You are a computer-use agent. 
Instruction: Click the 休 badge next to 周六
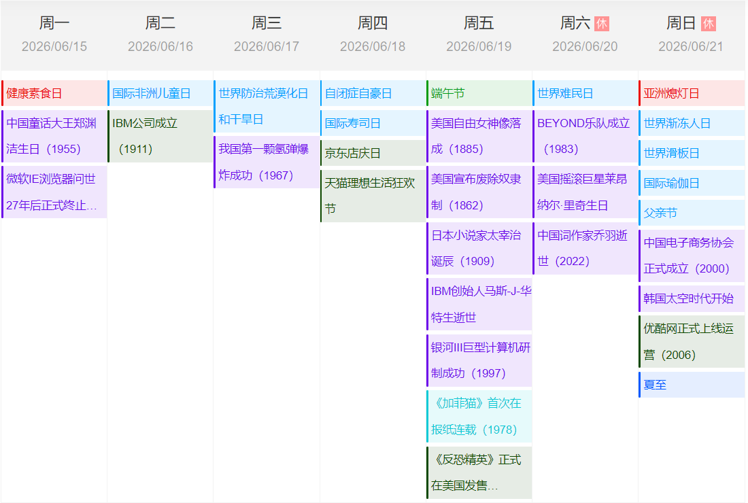601,24
